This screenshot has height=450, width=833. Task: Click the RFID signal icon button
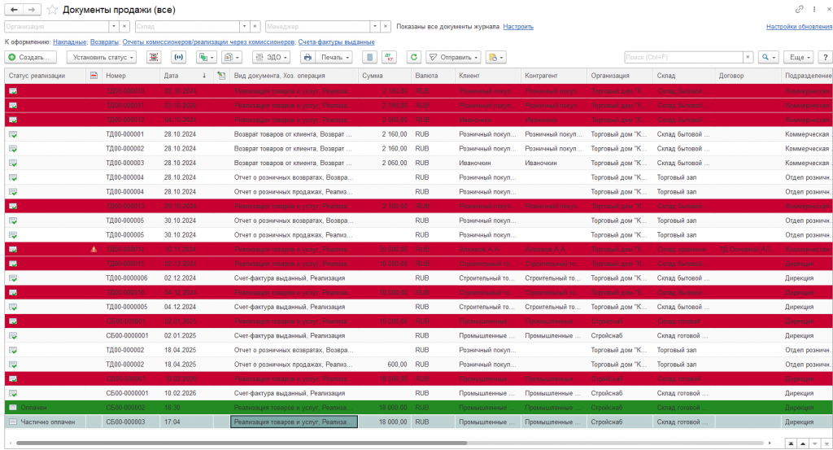178,58
